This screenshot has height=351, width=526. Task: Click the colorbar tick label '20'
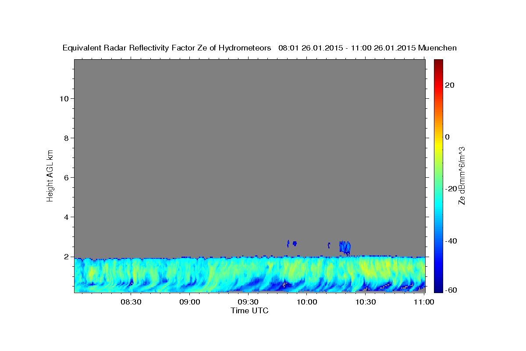click(449, 85)
